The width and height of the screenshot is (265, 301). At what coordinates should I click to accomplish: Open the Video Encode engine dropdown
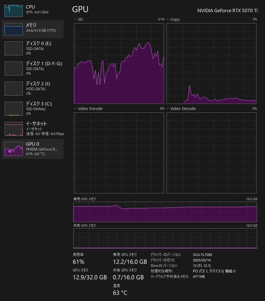point(75,108)
